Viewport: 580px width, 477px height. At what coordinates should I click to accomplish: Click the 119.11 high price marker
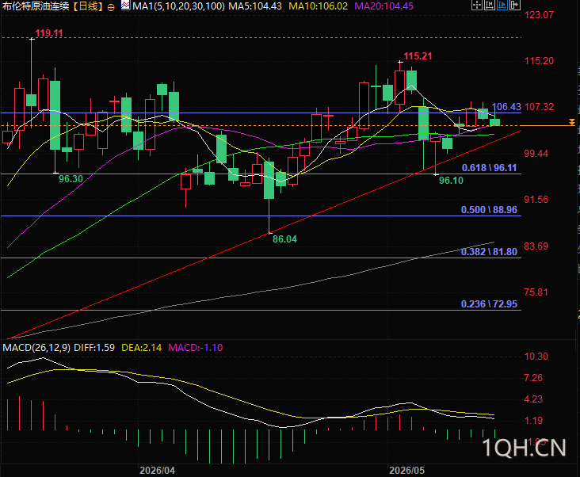[x=49, y=33]
